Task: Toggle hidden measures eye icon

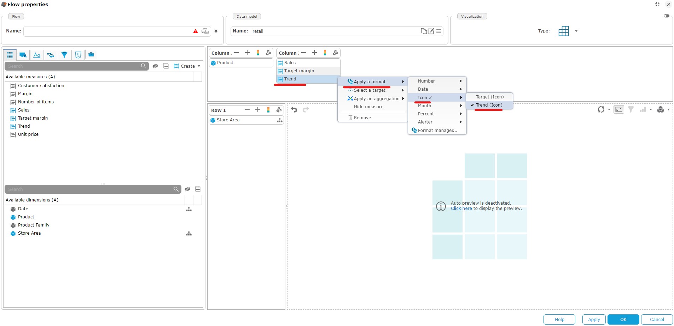Action: point(155,66)
